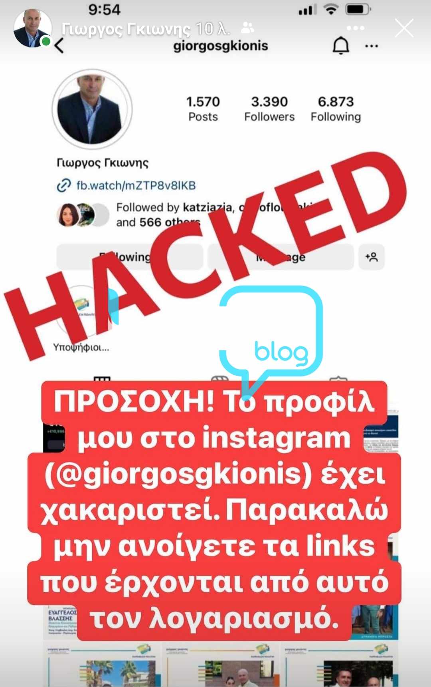The image size is (431, 687).
Task: Go back using the left chevron arrow
Action: pyautogui.click(x=59, y=46)
